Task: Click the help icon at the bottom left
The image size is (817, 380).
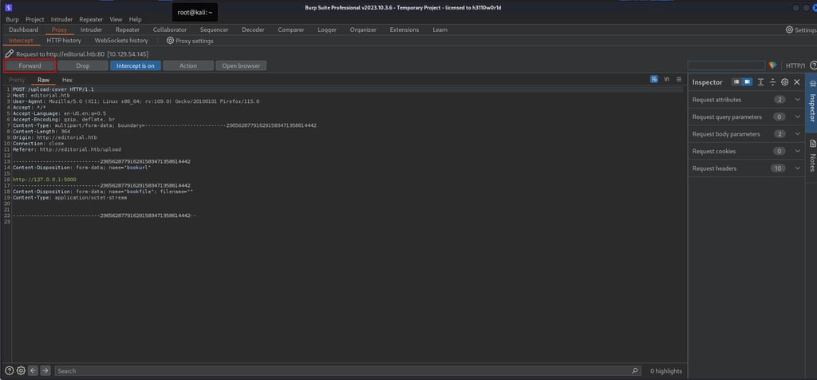Action: (9, 370)
